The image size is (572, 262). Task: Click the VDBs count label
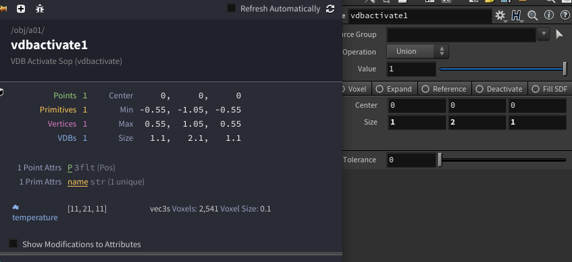click(x=67, y=138)
